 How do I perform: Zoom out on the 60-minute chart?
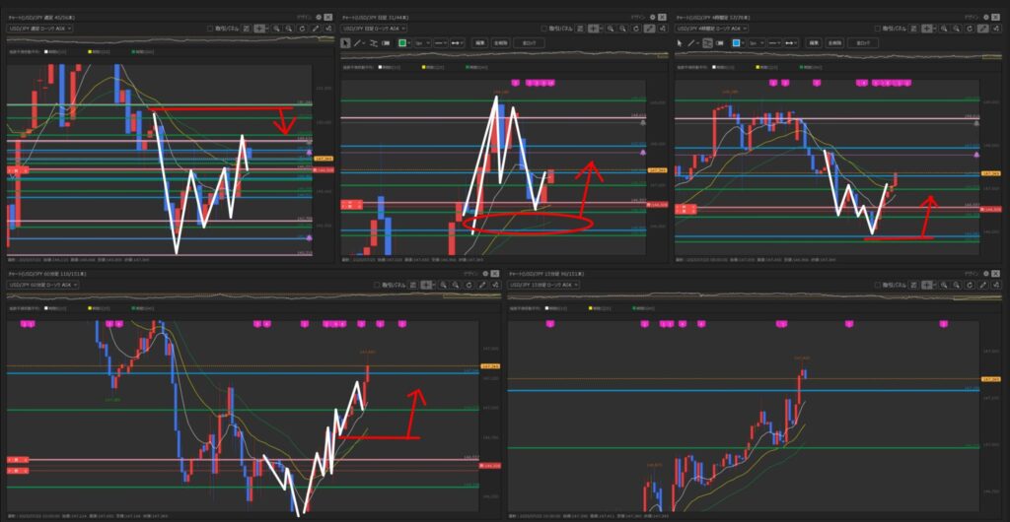coord(456,285)
